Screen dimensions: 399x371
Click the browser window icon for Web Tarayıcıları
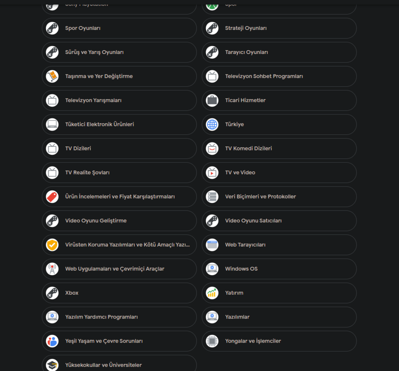click(x=212, y=245)
